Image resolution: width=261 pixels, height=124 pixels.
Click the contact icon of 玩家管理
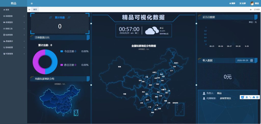tap(4, 35)
